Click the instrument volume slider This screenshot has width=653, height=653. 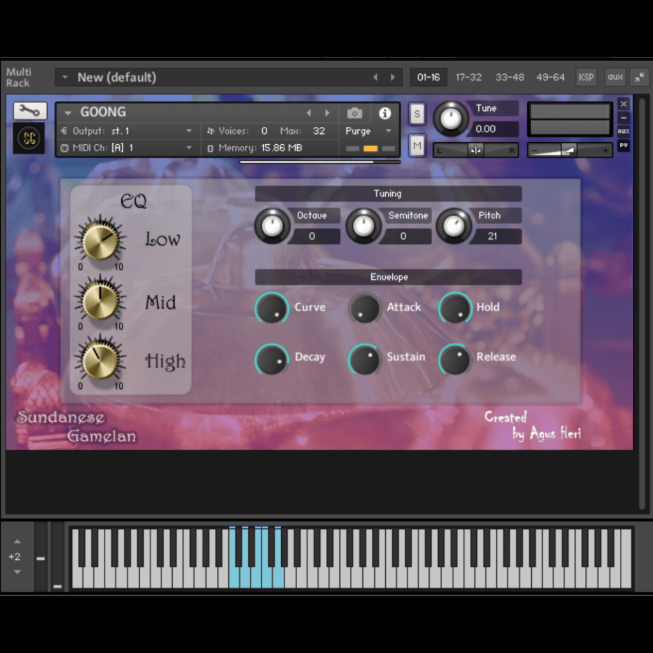click(x=569, y=150)
